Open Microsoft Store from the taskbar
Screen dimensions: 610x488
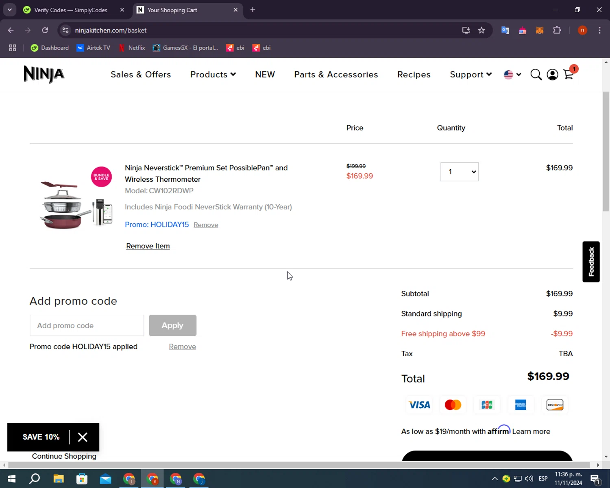point(82,479)
